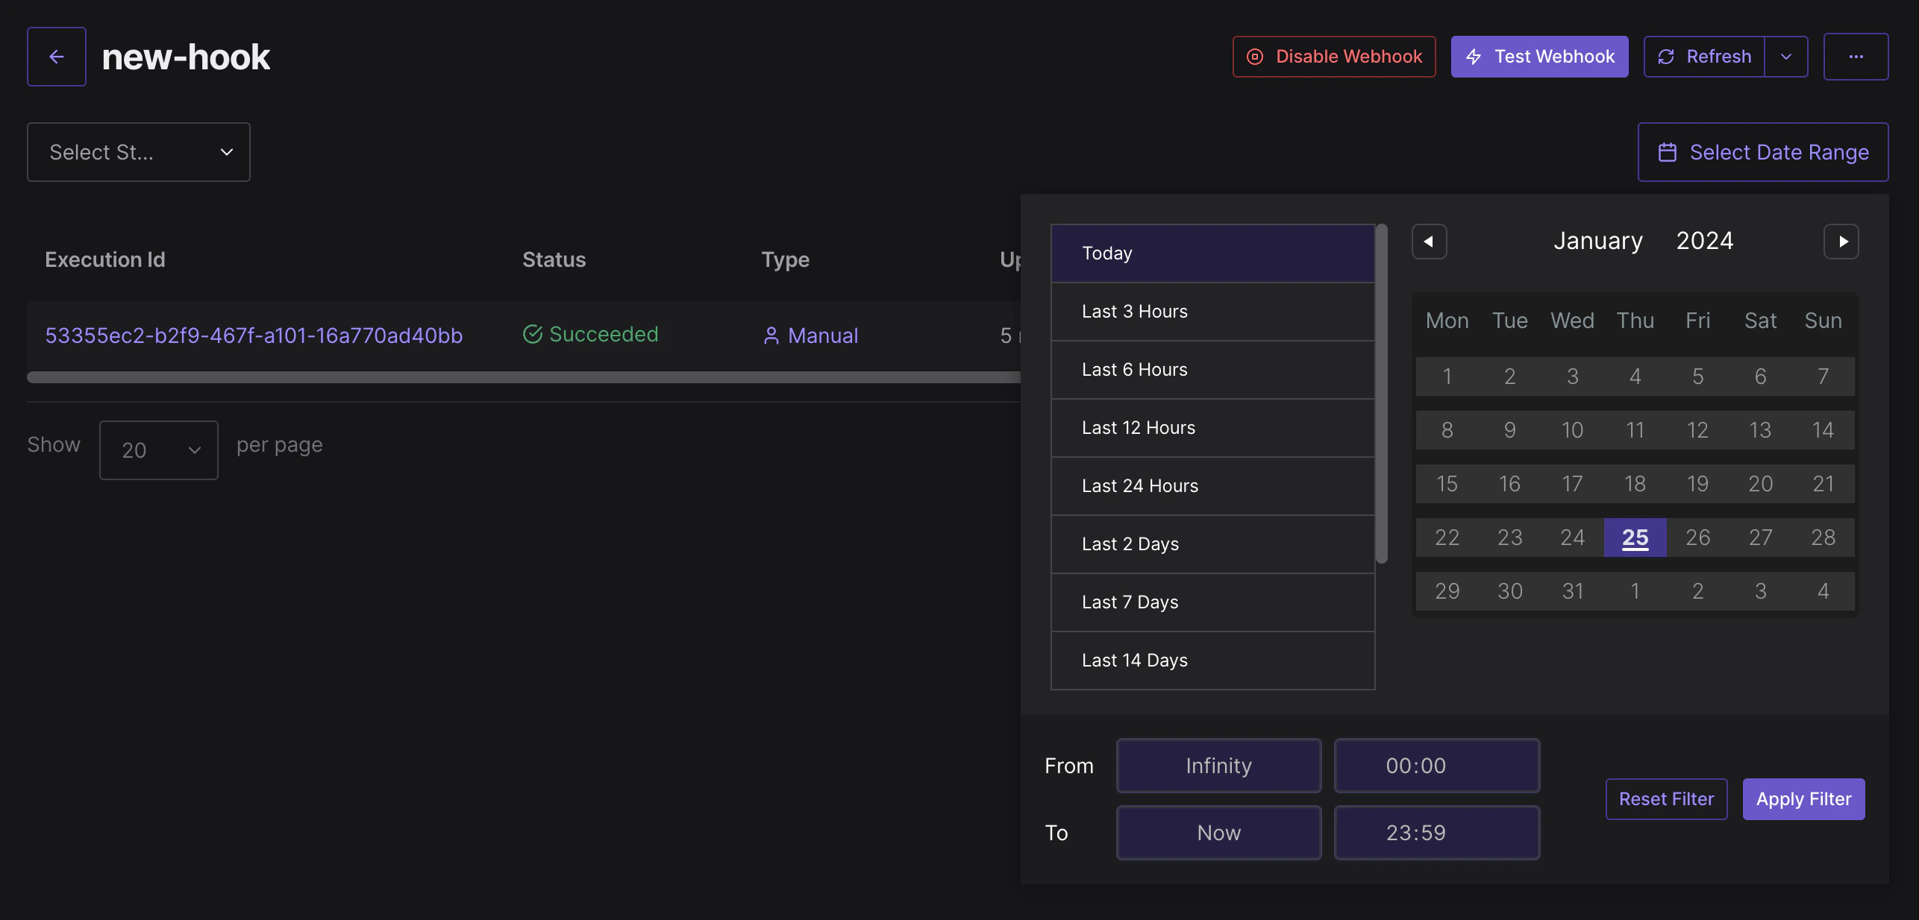Select January 28 in calendar
The height and width of the screenshot is (920, 1919).
pos(1823,538)
